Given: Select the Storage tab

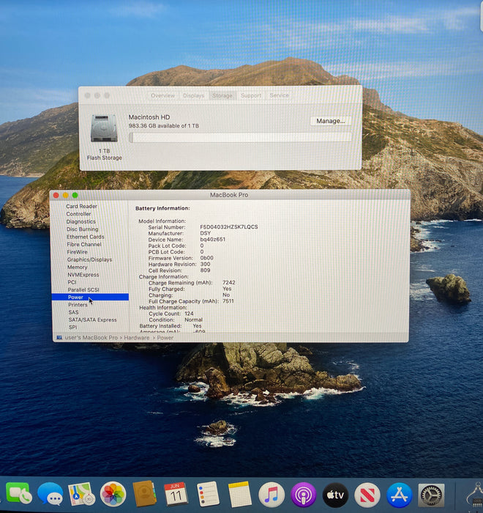Looking at the screenshot, I should pos(222,95).
